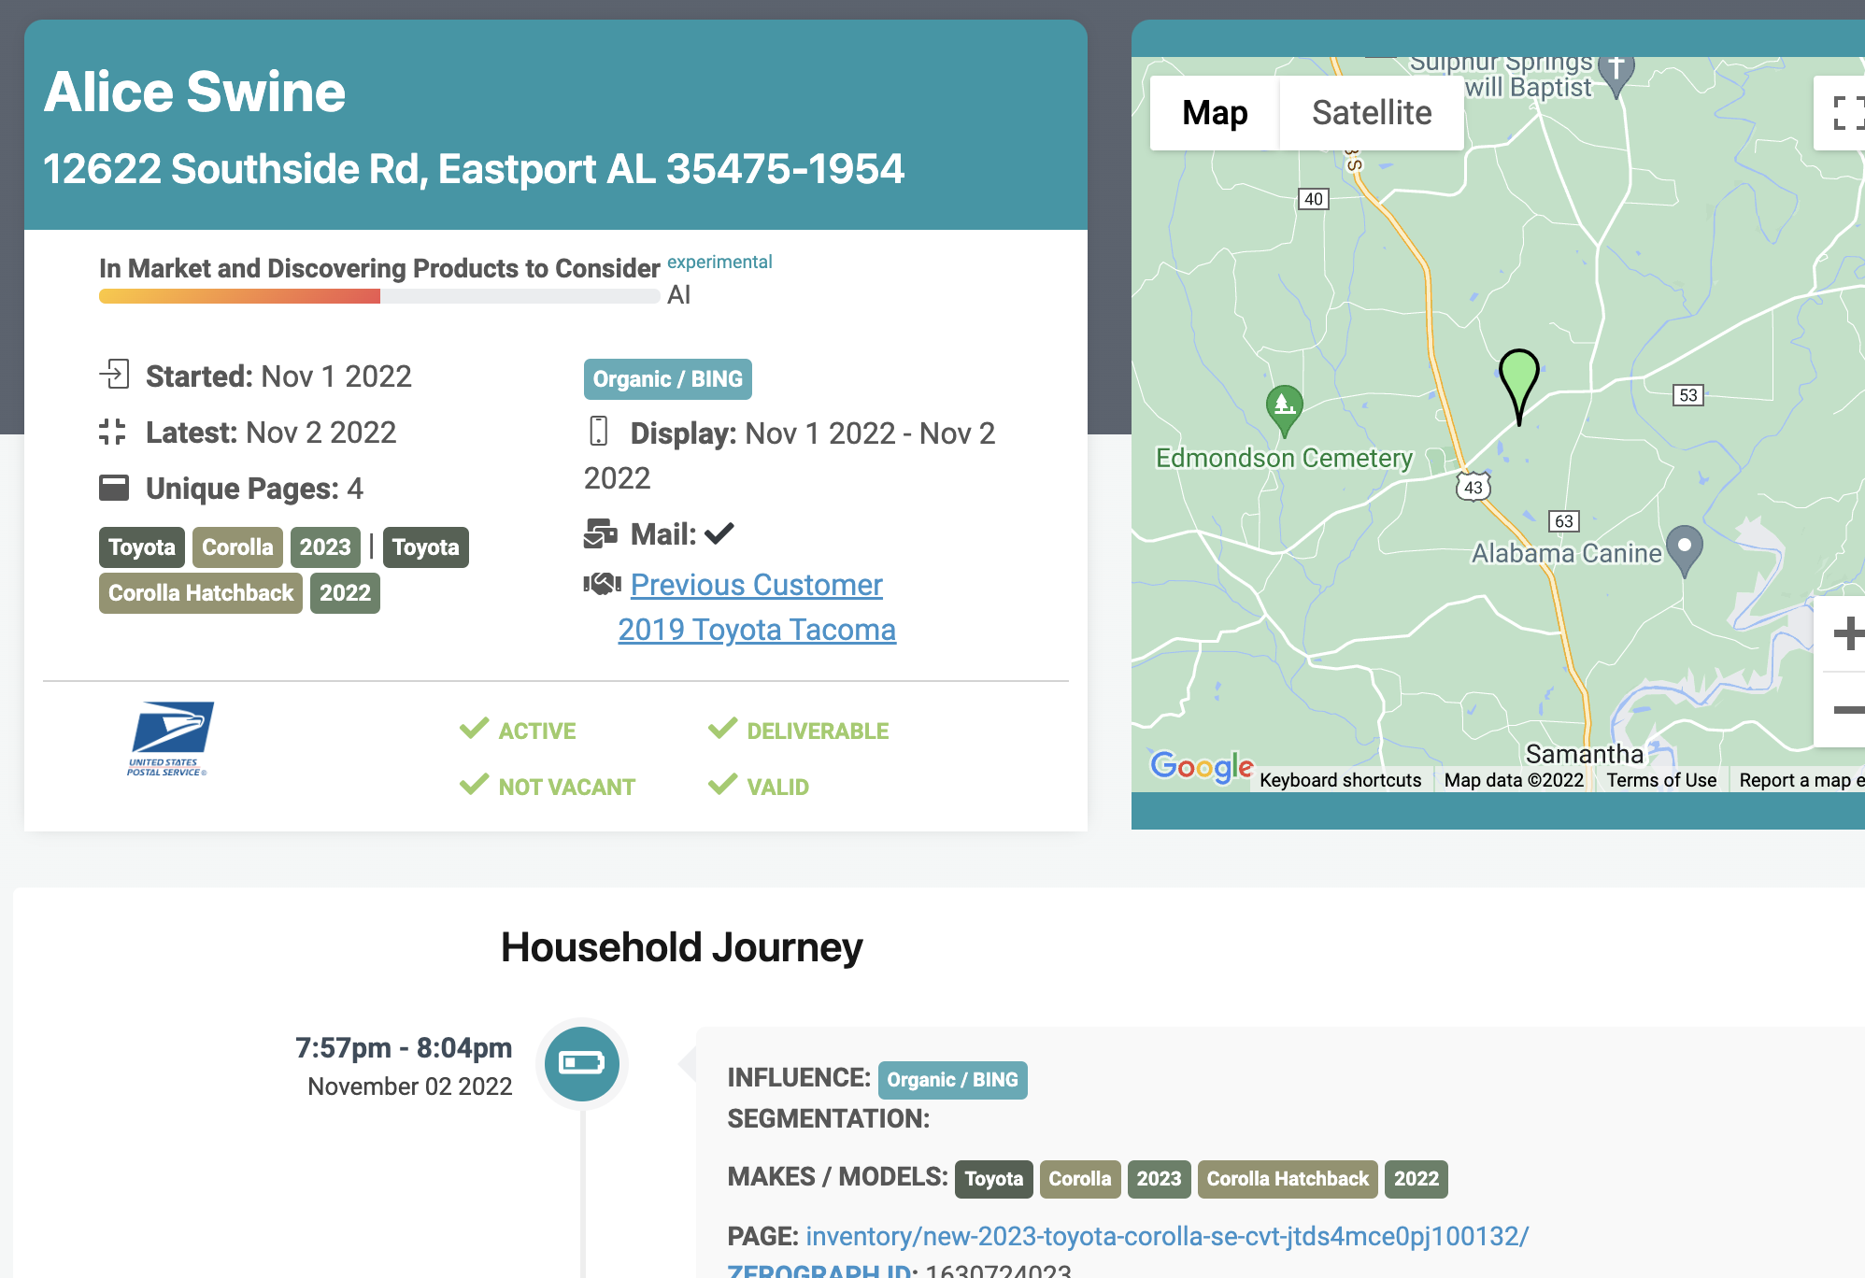Click the market stage progress bar
This screenshot has height=1278, width=1865.
click(x=379, y=296)
